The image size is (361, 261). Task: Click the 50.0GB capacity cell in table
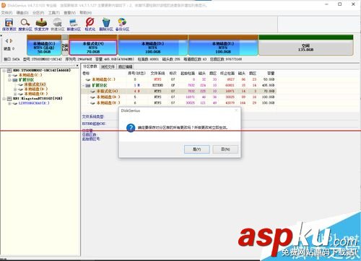pyautogui.click(x=269, y=79)
